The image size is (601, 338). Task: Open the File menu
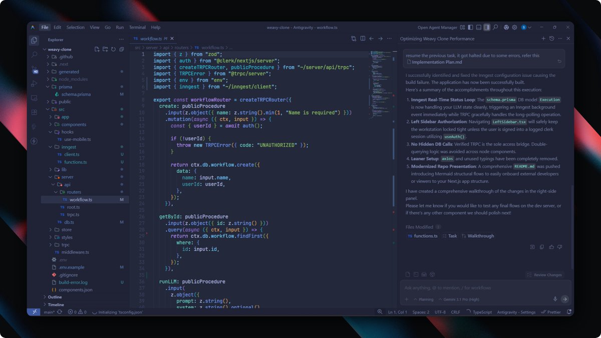pyautogui.click(x=45, y=28)
